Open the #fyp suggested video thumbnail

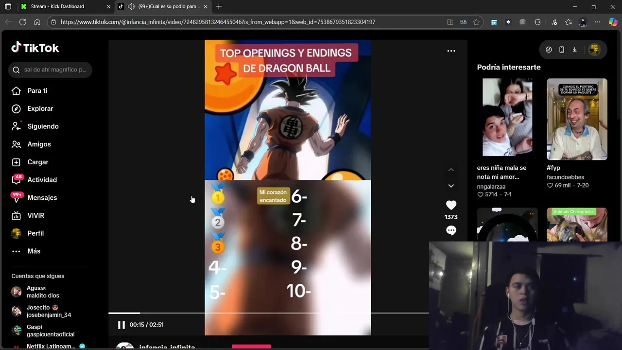577,119
